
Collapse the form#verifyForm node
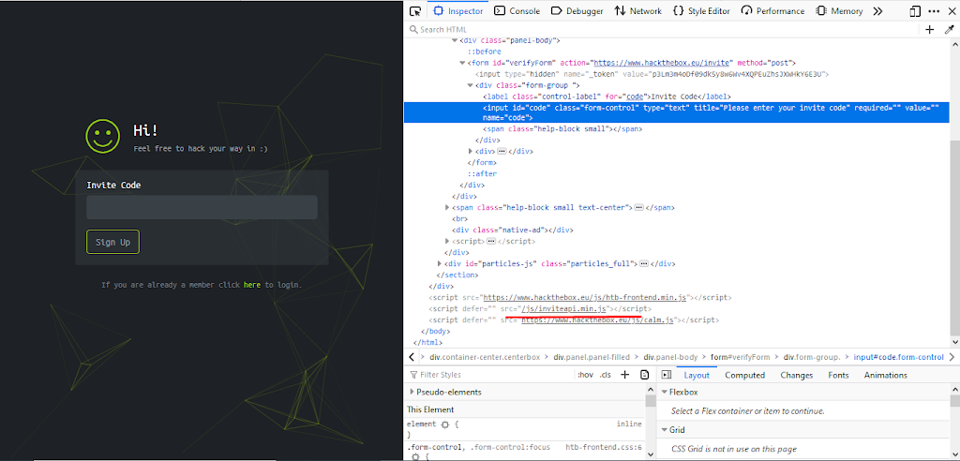pos(462,63)
